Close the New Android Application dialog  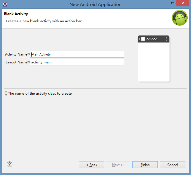tap(183, 3)
